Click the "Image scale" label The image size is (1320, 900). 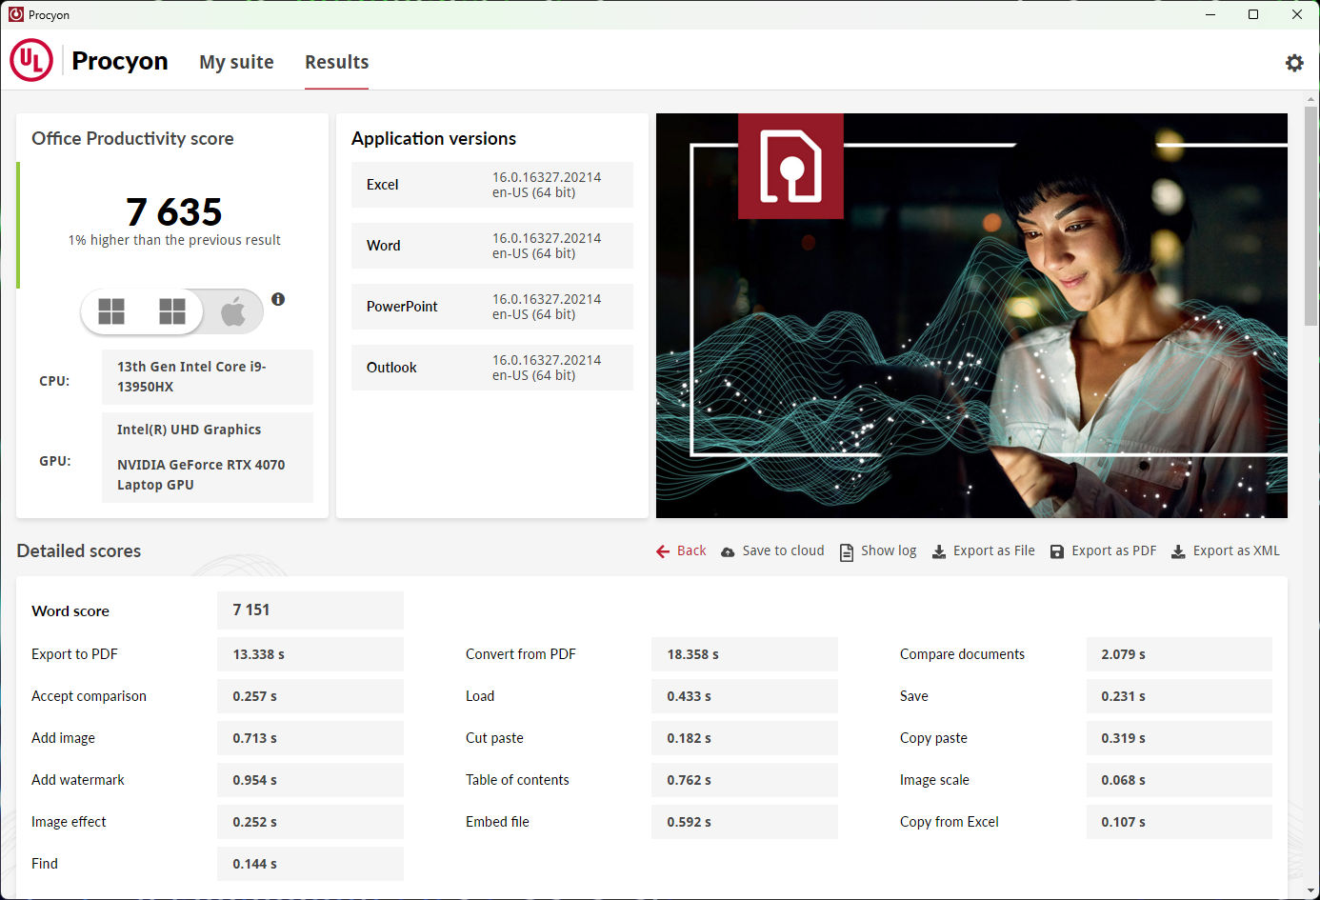(934, 780)
